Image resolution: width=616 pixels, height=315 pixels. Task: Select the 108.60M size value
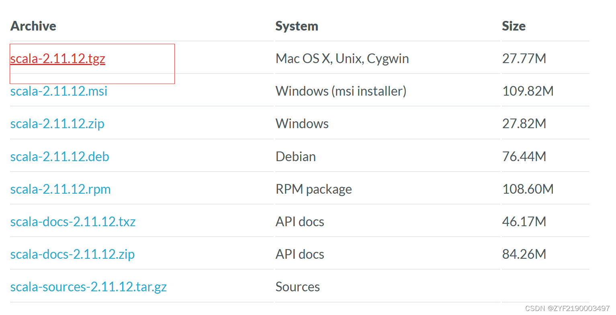528,189
